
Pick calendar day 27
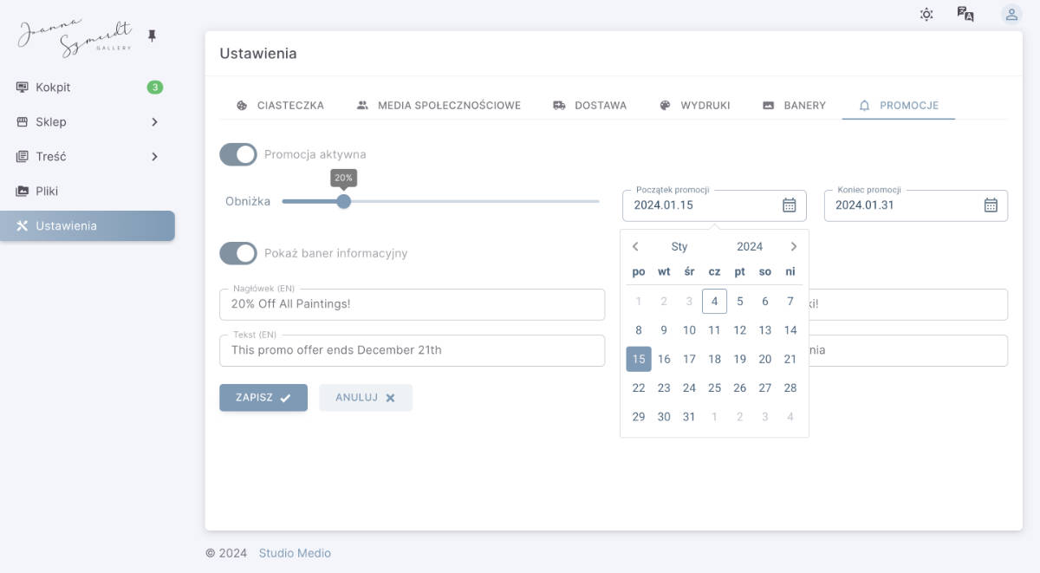[x=764, y=387]
